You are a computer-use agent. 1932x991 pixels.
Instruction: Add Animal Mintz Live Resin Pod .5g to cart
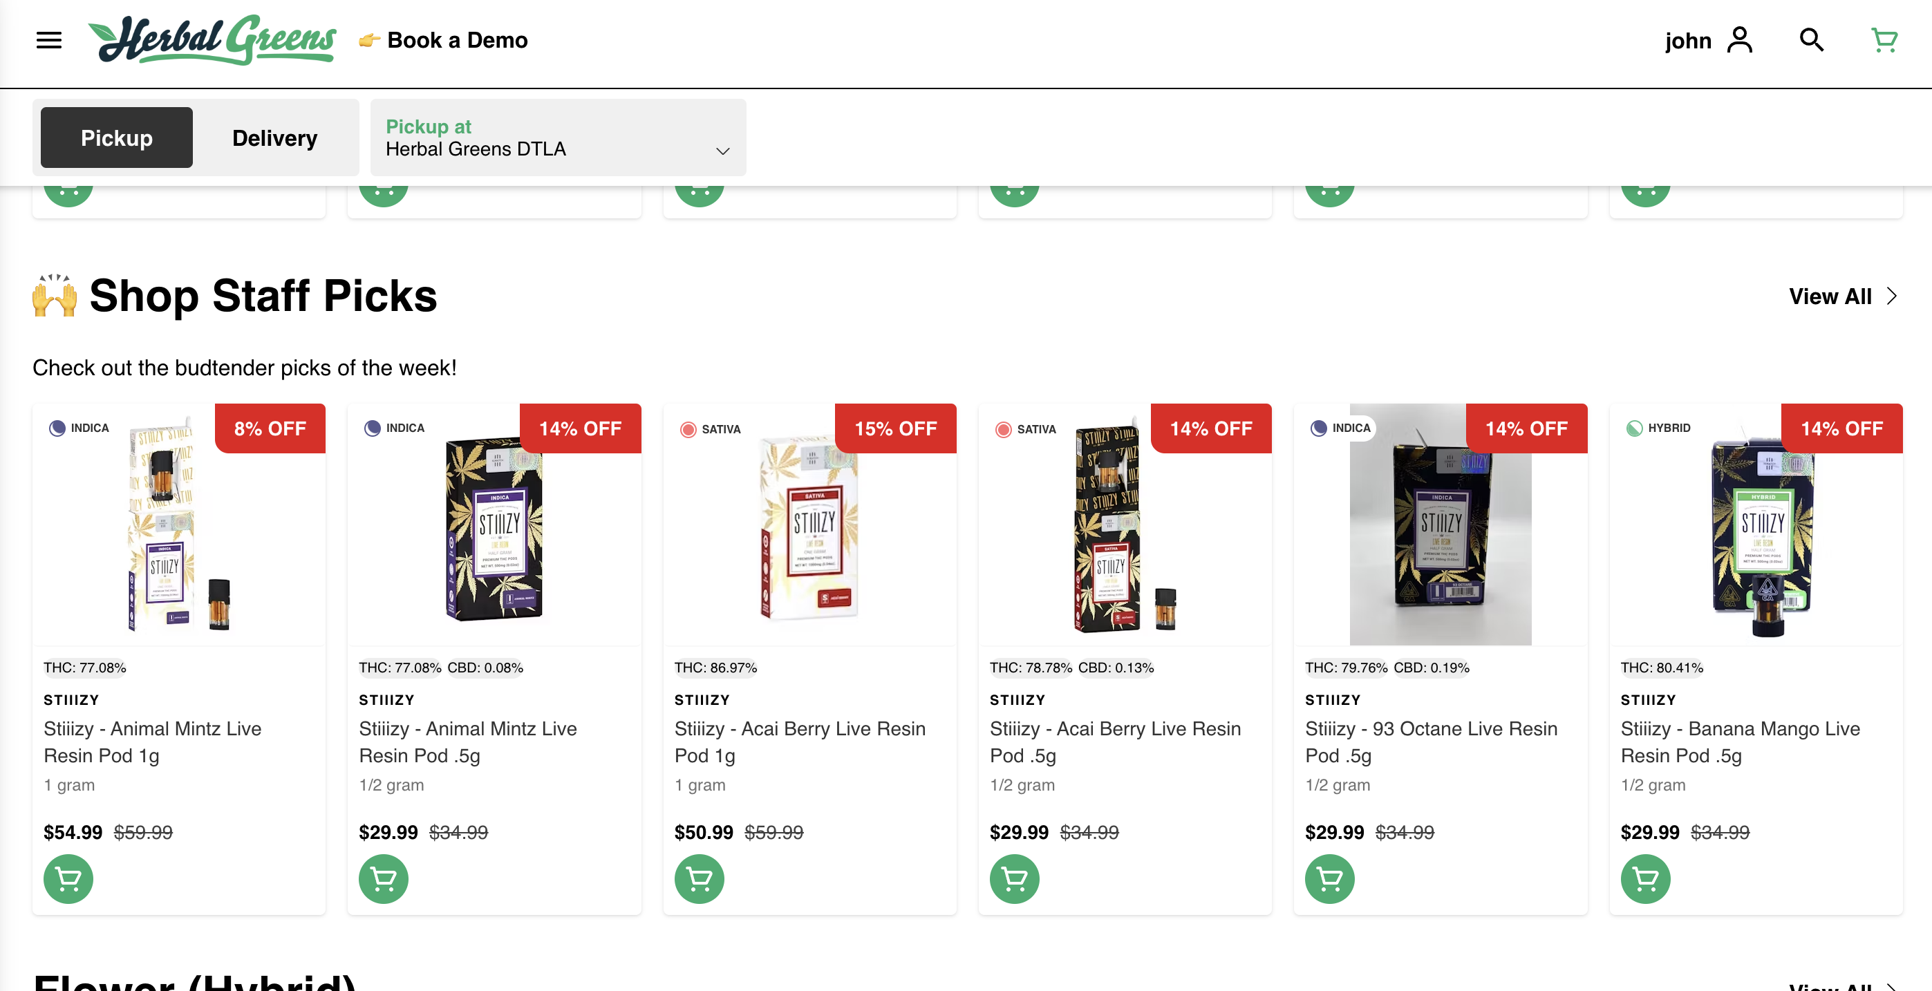click(383, 878)
